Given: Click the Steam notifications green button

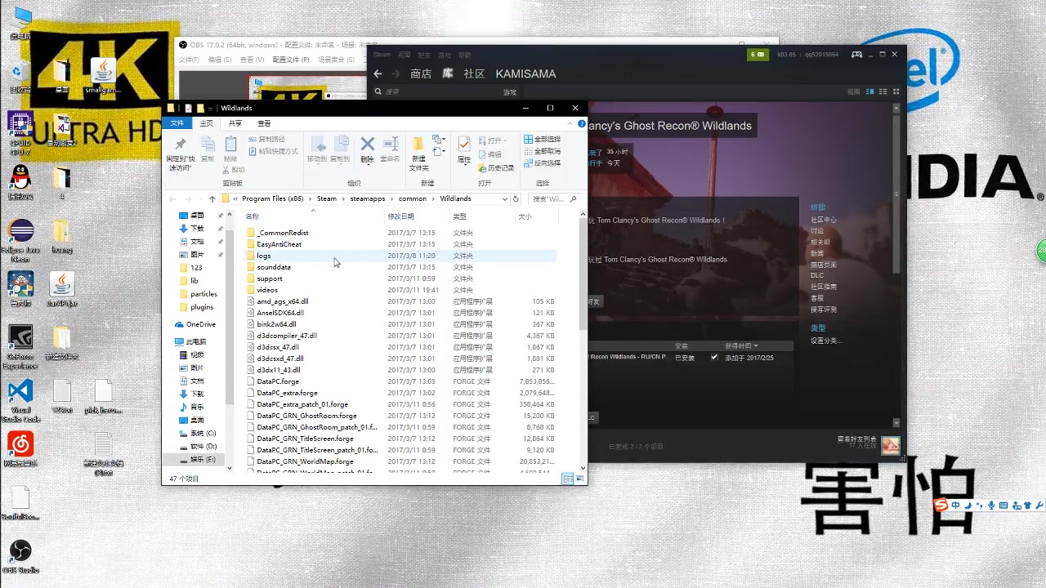Looking at the screenshot, I should (x=758, y=55).
